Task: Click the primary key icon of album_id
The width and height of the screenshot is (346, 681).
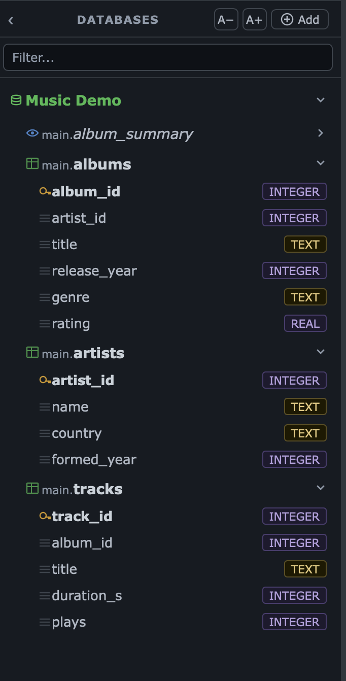Action: [45, 192]
